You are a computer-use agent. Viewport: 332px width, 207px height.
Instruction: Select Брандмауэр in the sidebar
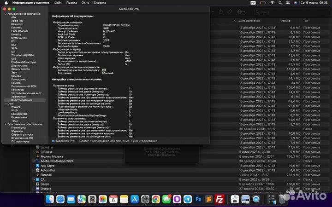[x=19, y=114]
